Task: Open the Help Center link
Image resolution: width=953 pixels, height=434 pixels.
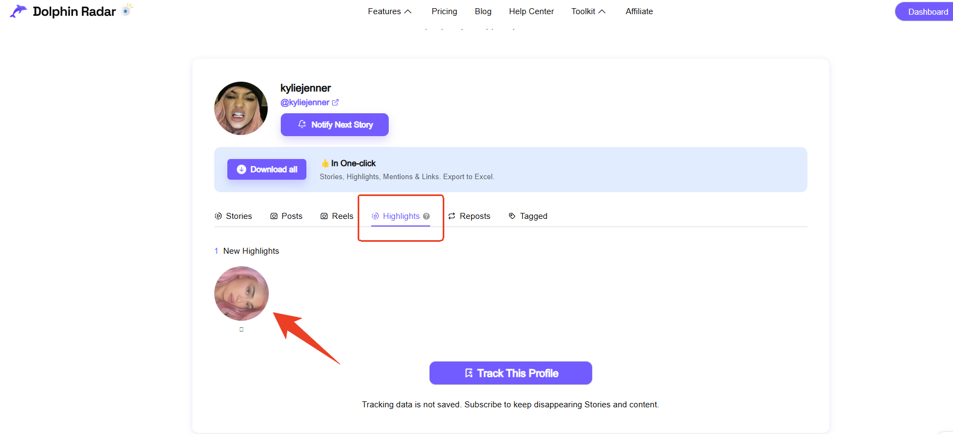Action: coord(531,11)
